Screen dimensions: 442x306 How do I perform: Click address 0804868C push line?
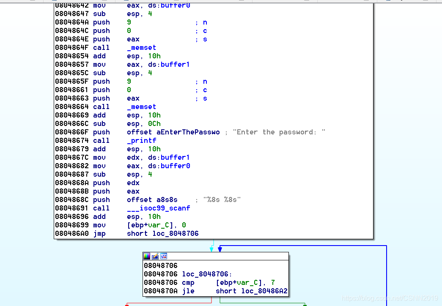point(72,200)
